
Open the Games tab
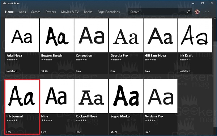[35, 12]
